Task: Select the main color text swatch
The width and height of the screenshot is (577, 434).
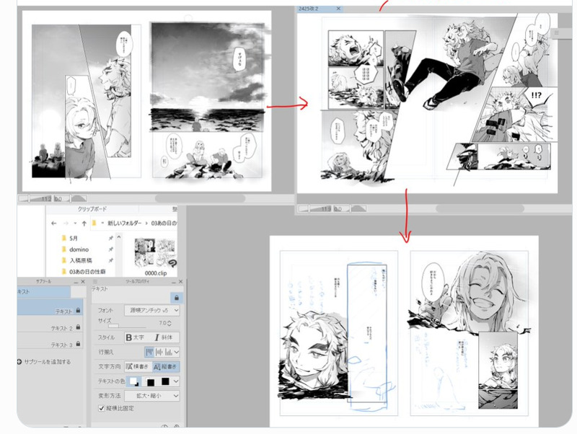Action: 134,381
